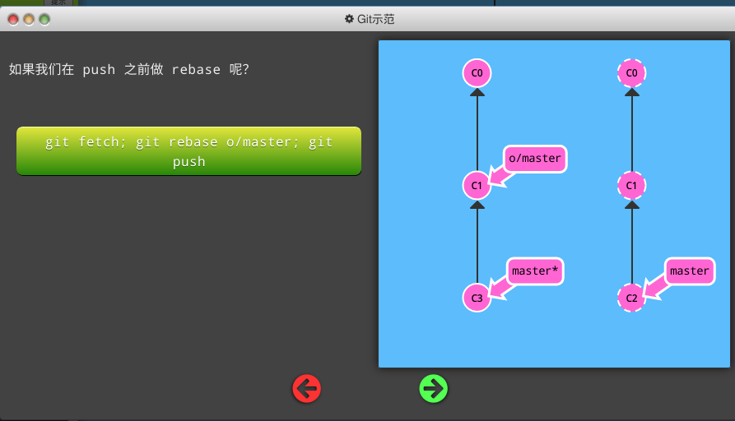Click the arrow between C1 and C3
Screen dimensions: 735x421
[477, 243]
